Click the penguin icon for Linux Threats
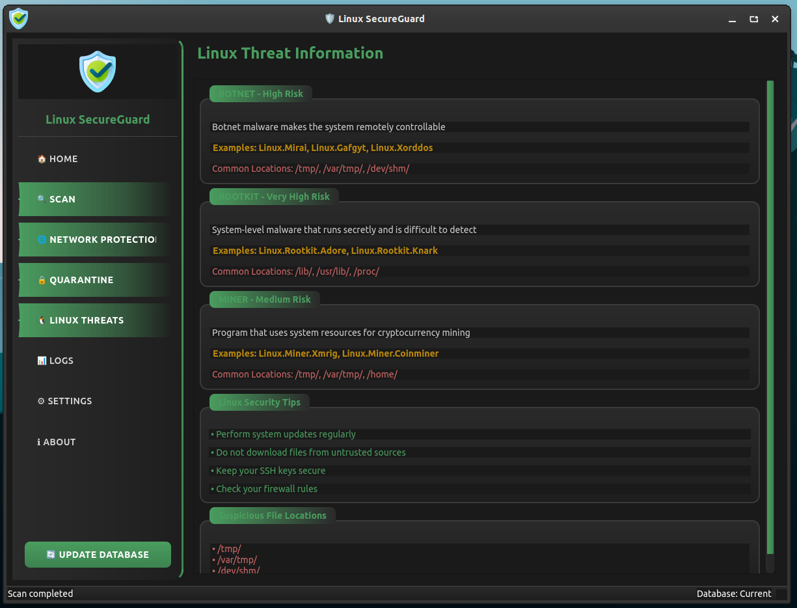797x608 pixels. pyautogui.click(x=42, y=320)
